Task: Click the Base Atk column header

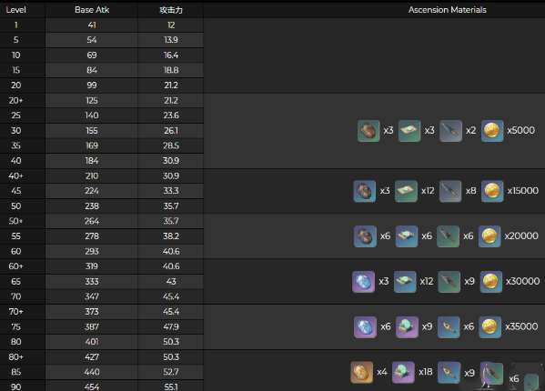Action: [92, 10]
